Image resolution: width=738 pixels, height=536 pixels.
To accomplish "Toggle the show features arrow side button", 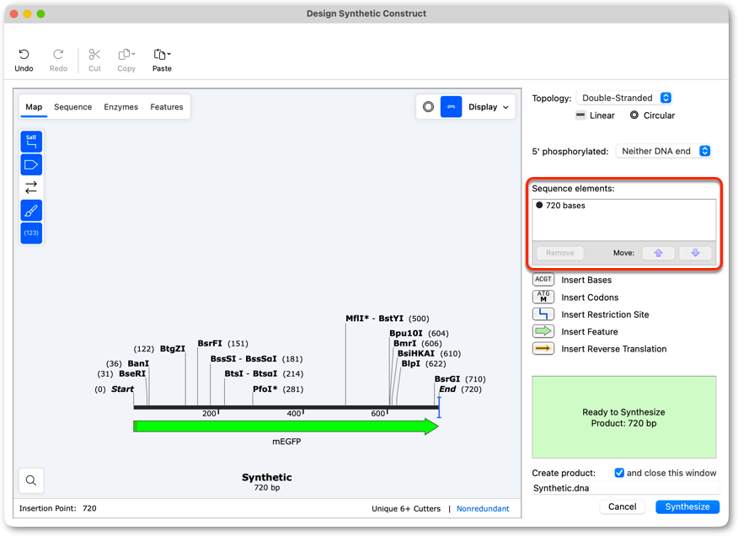I will (x=31, y=164).
